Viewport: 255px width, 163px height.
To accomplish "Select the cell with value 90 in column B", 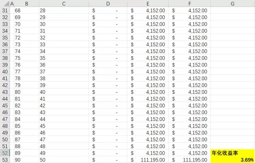I will [x=26, y=160].
